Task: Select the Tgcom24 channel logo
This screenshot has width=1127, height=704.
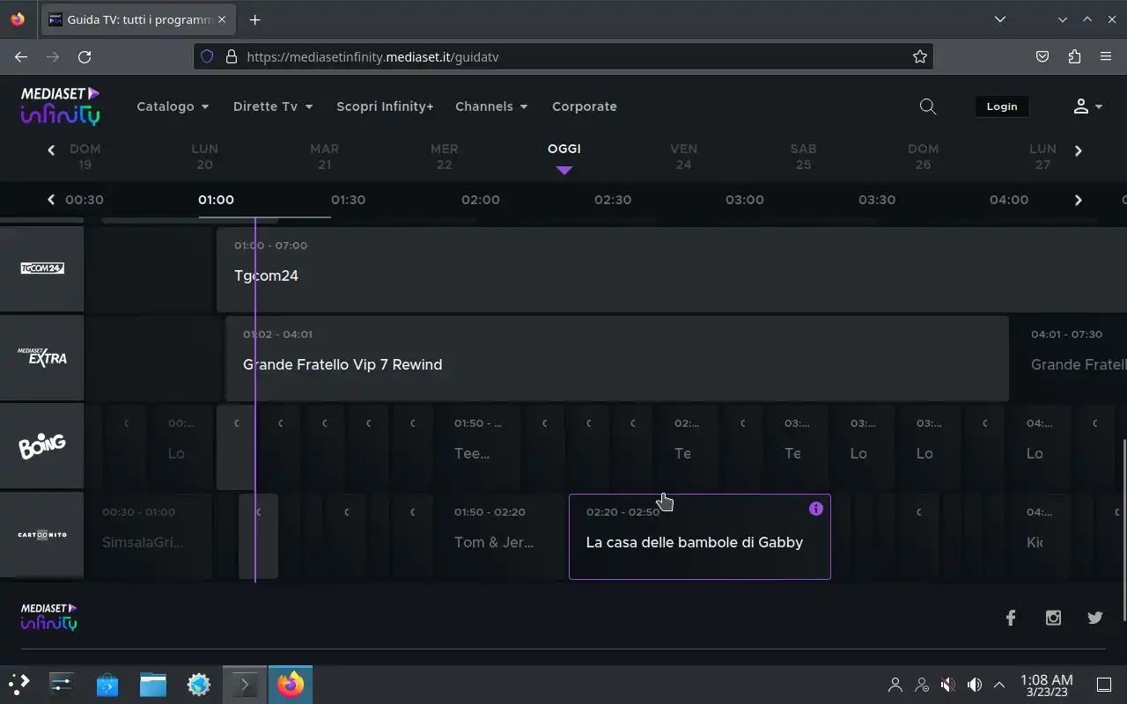Action: point(42,268)
